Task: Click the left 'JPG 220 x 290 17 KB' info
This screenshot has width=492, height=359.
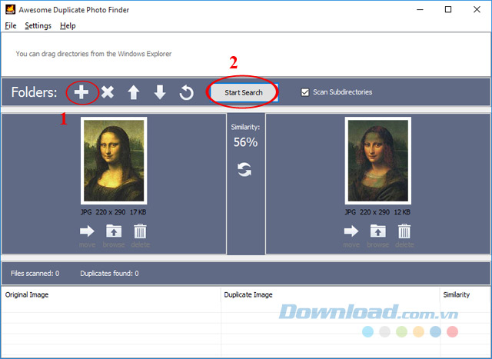Action: coord(113,212)
